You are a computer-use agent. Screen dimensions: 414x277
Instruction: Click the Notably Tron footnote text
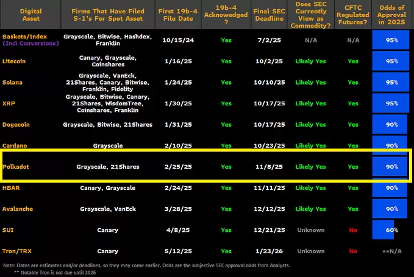[55, 273]
